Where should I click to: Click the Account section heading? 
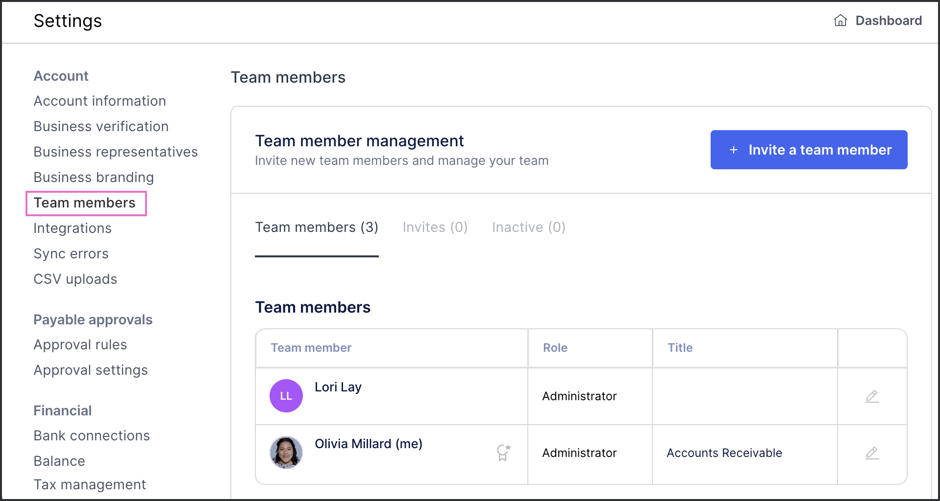pos(61,76)
